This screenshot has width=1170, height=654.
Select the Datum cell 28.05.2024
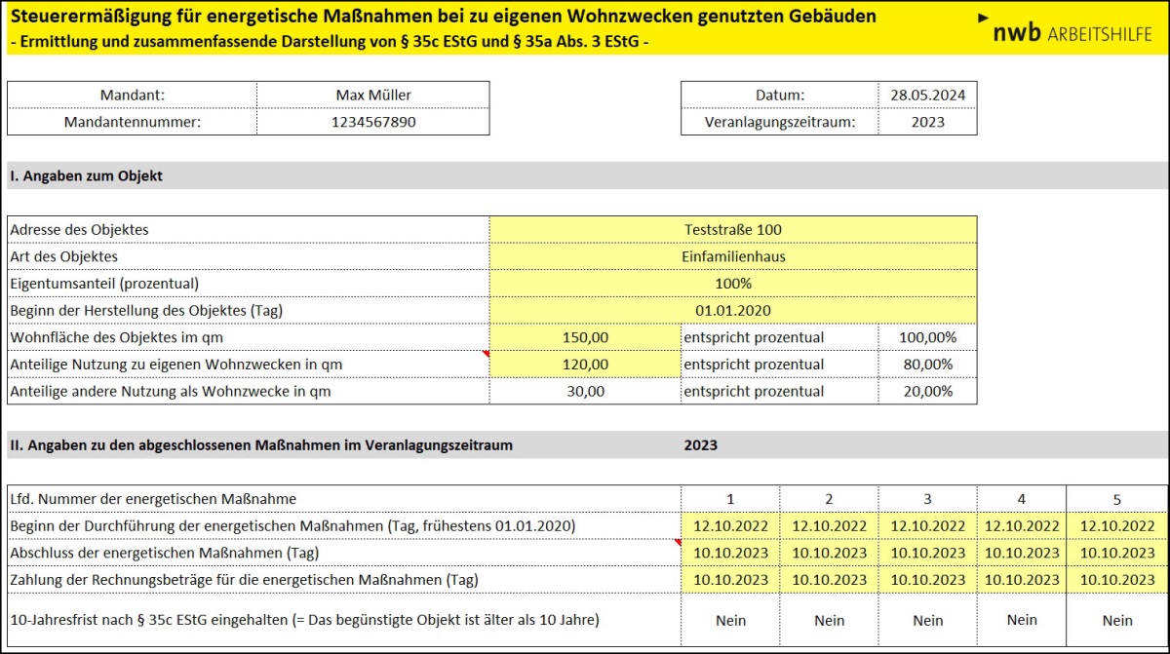coord(927,95)
